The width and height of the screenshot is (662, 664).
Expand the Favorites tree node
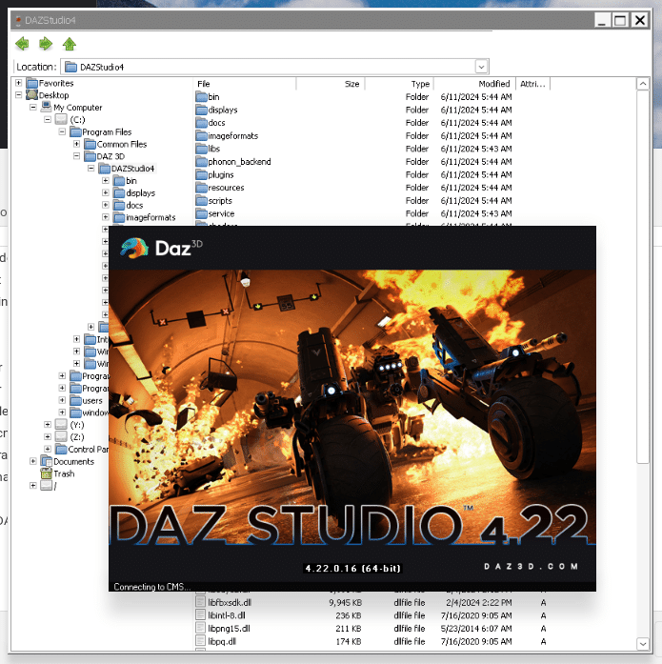pos(19,83)
